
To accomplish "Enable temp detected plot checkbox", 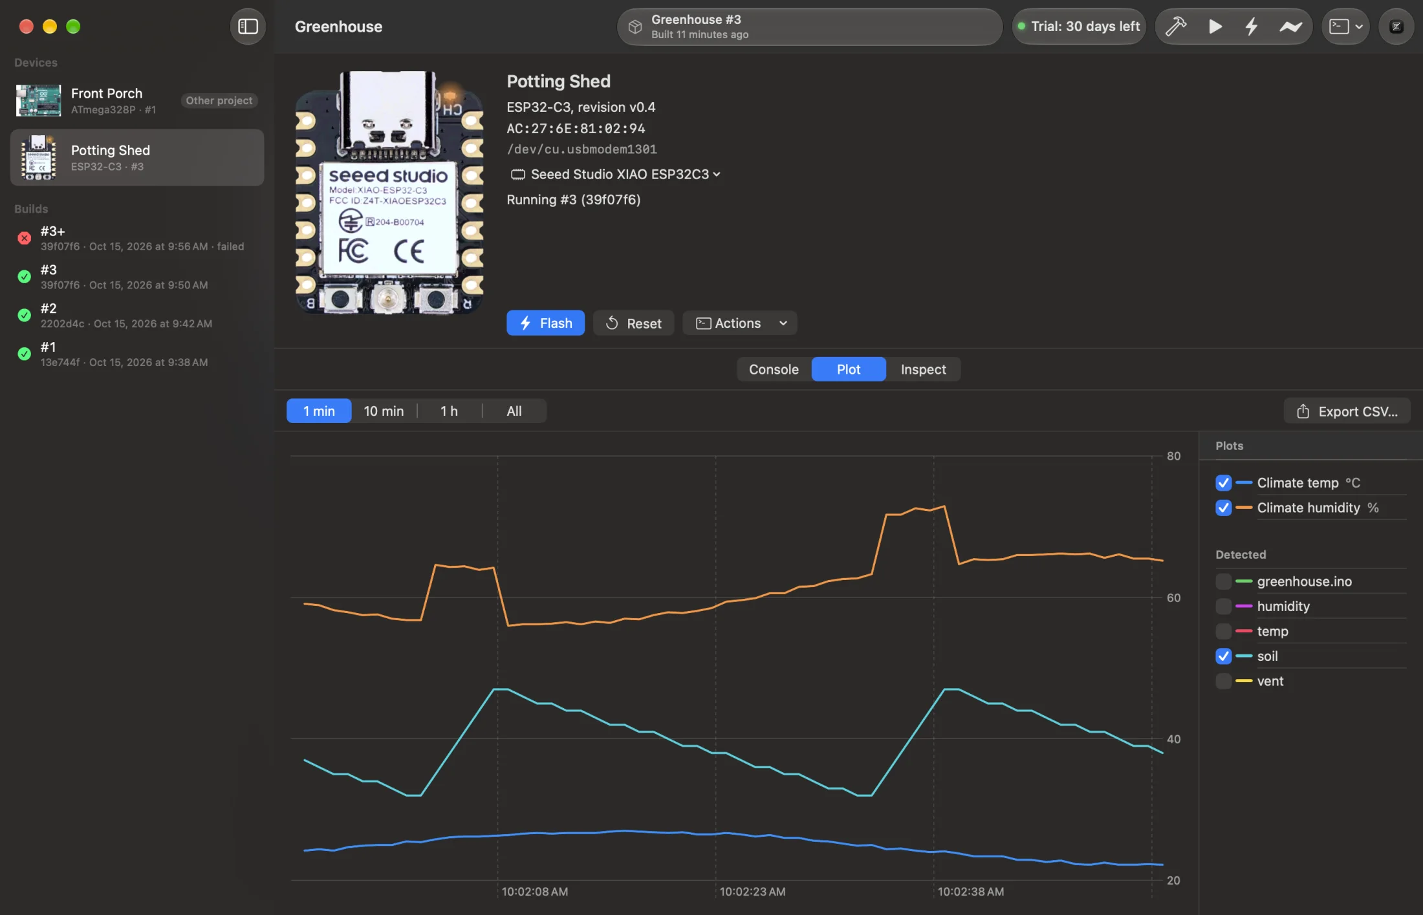I will coord(1223,631).
